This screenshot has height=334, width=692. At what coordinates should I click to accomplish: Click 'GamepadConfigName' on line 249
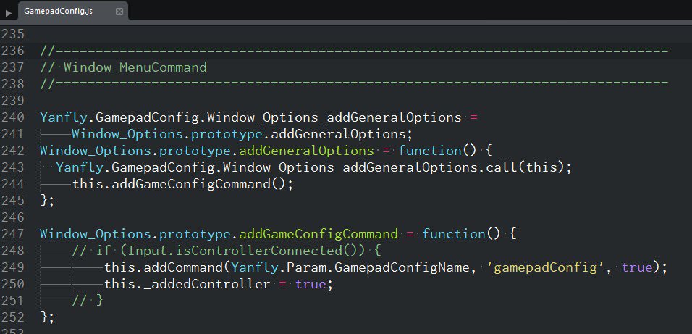coord(402,267)
